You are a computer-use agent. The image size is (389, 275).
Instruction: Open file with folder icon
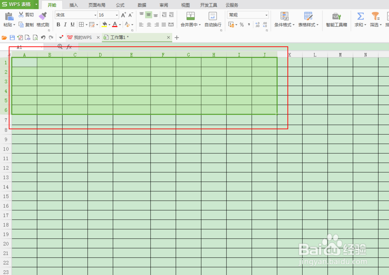pyautogui.click(x=4, y=37)
